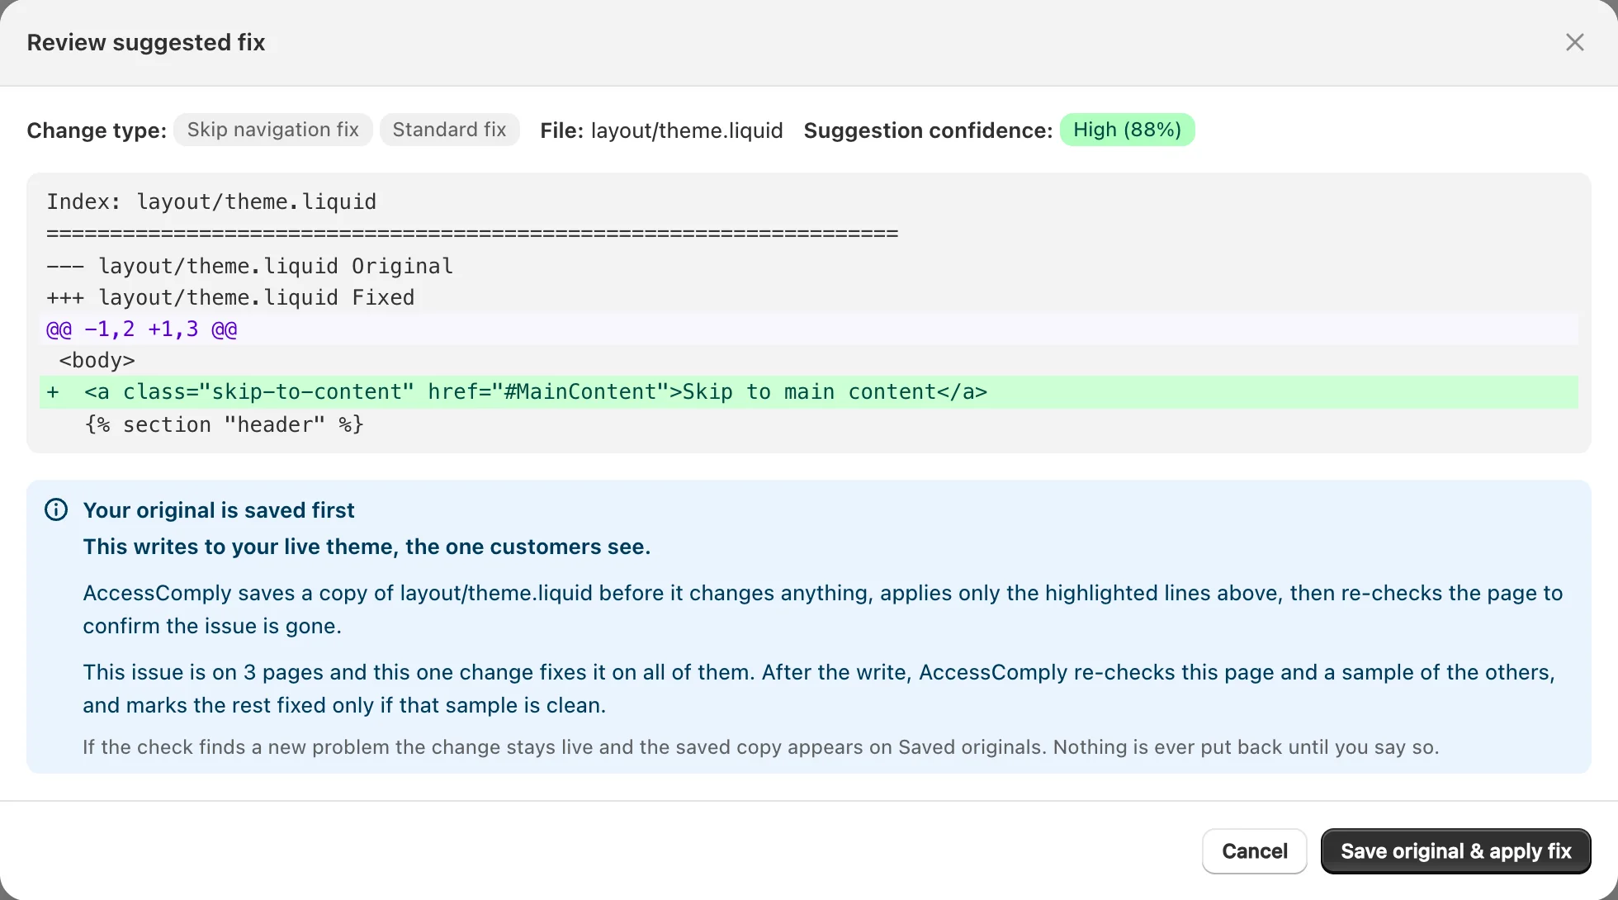The width and height of the screenshot is (1618, 900).
Task: Click the '{% section "header" %}' line
Action: pyautogui.click(x=224, y=424)
